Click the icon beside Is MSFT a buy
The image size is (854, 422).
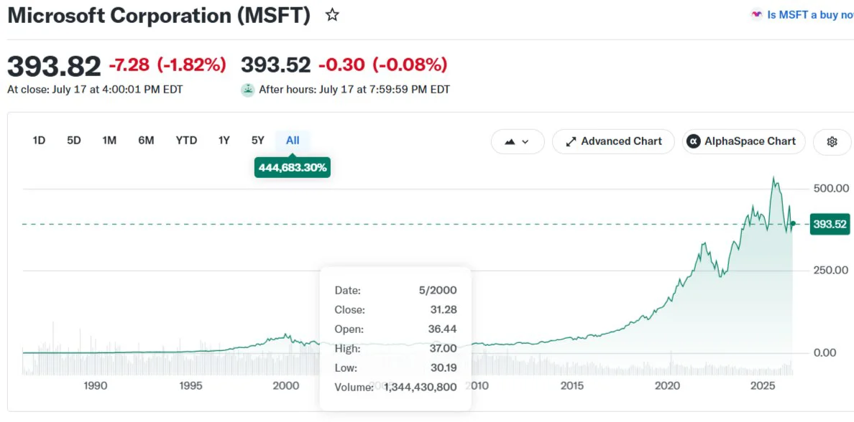pyautogui.click(x=756, y=15)
